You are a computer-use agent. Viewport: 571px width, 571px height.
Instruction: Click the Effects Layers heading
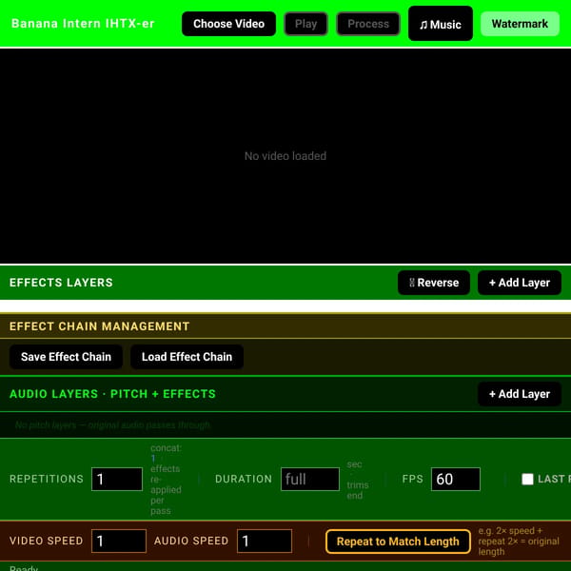point(61,283)
